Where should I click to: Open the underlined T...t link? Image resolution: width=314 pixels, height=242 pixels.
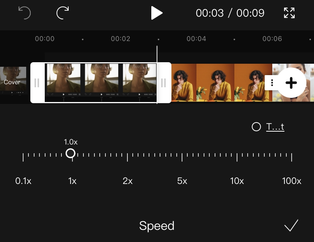coord(275,127)
